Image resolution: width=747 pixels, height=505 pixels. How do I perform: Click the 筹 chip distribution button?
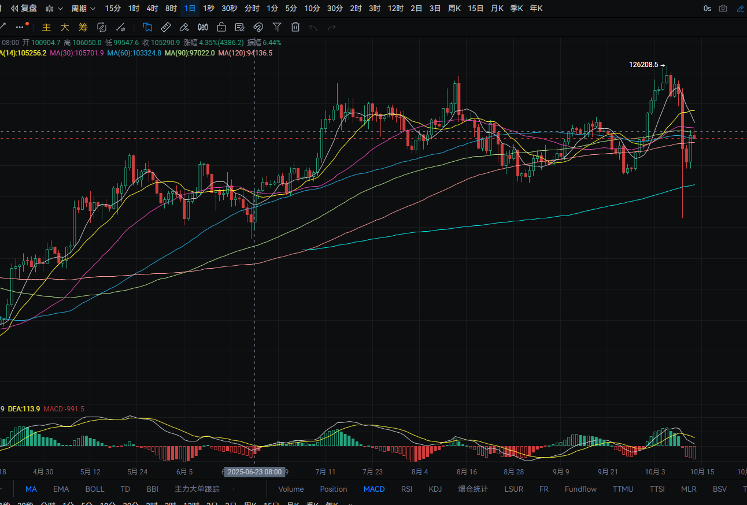click(83, 27)
